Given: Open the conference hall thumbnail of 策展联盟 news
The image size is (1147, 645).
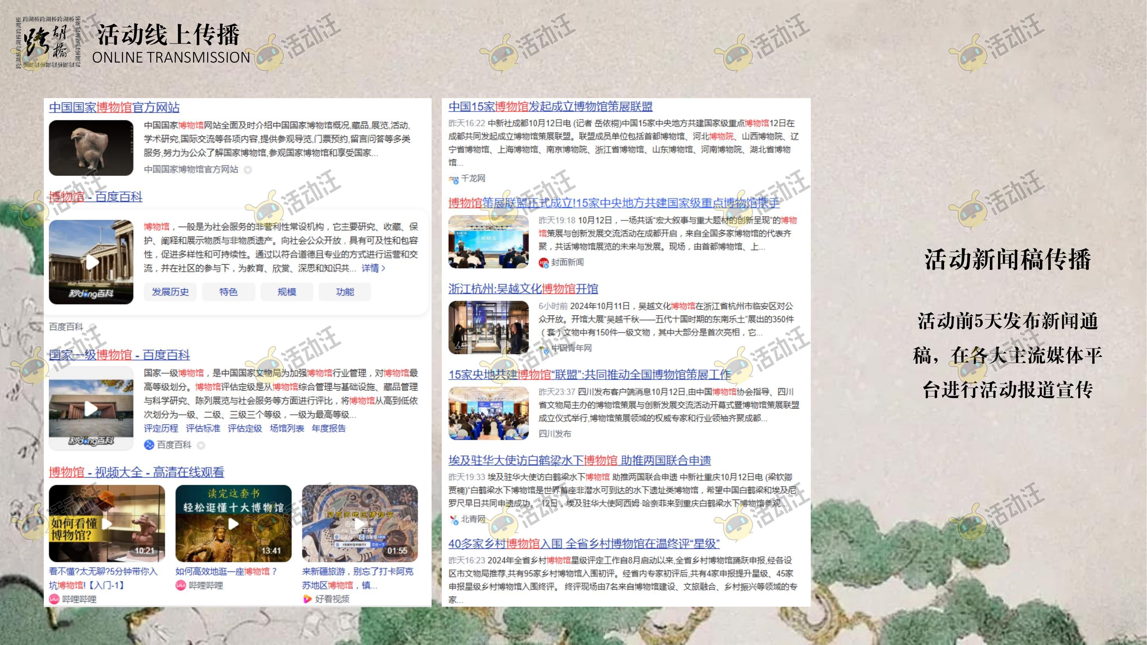Looking at the screenshot, I should click(x=488, y=242).
